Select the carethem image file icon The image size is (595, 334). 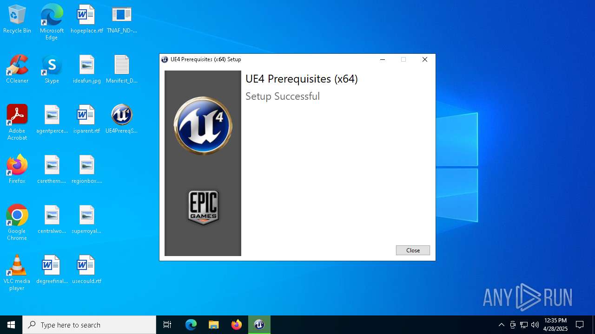point(52,170)
